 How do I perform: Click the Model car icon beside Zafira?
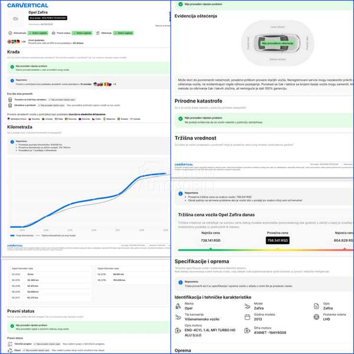tap(247, 306)
